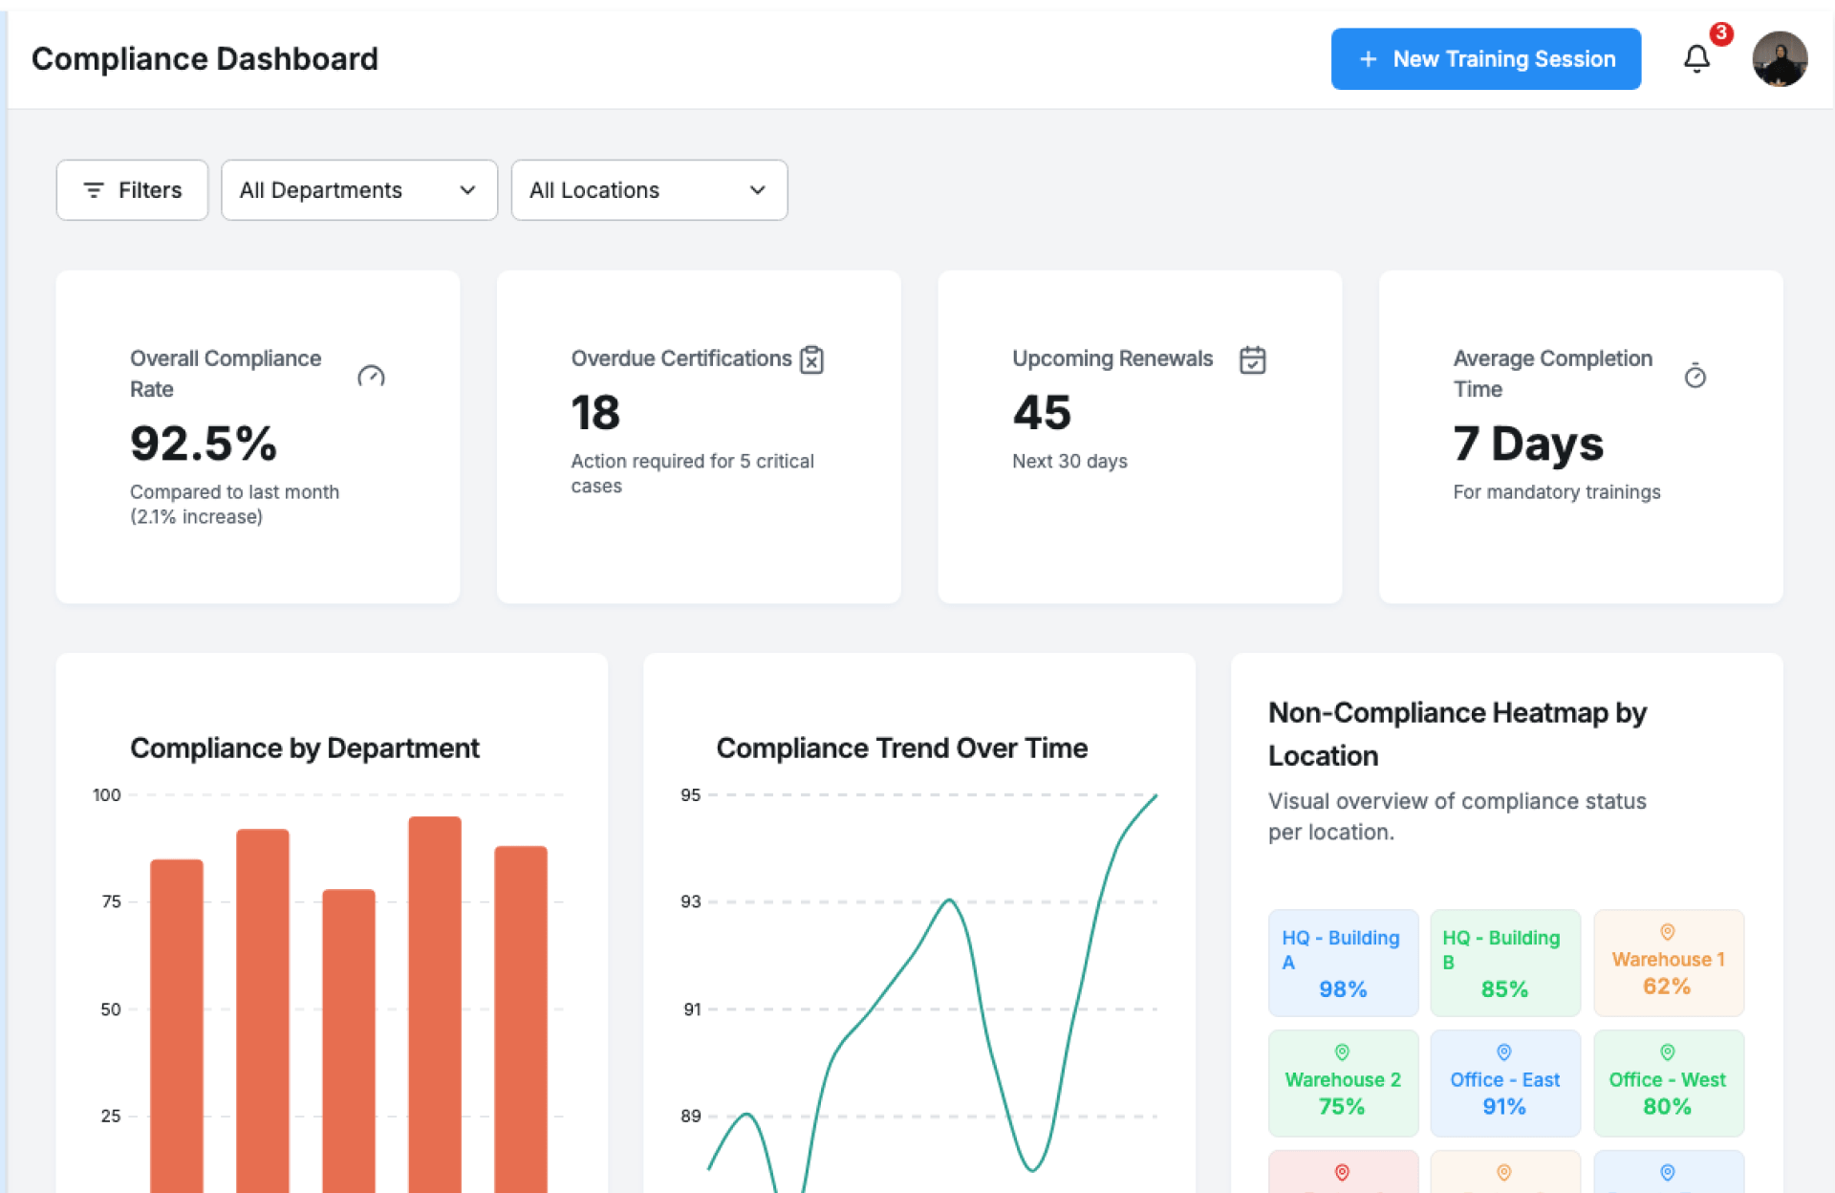Click the location pin above Warehouse 2

(1342, 1052)
